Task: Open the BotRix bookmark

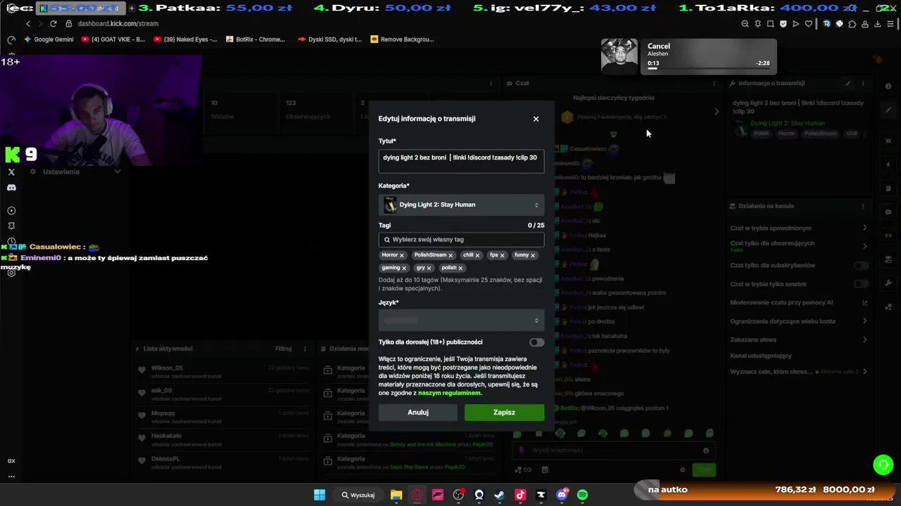Action: (256, 39)
